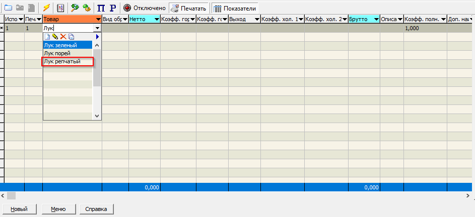The height and width of the screenshot is (217, 475).
Task: Click the bold blue P toolbar icon
Action: click(x=112, y=8)
